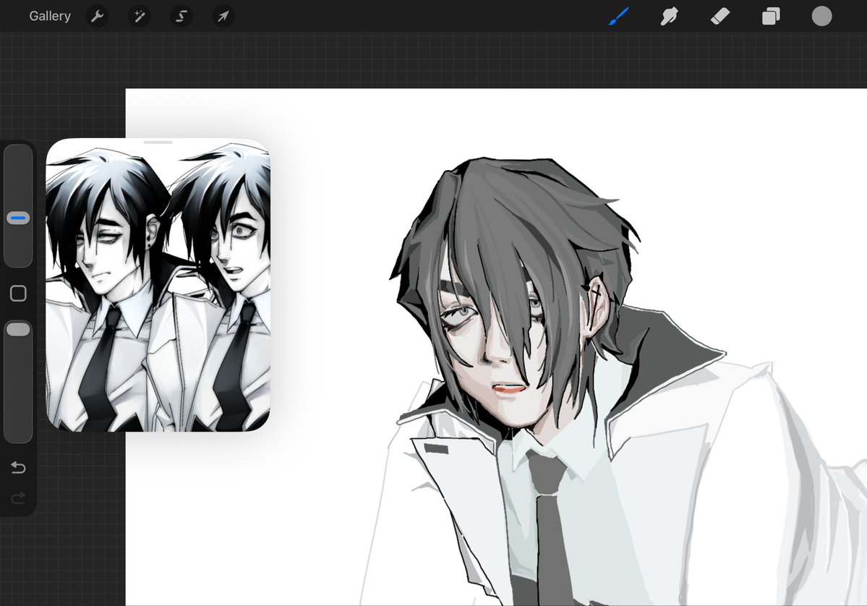Undo the last stroke

tap(18, 468)
